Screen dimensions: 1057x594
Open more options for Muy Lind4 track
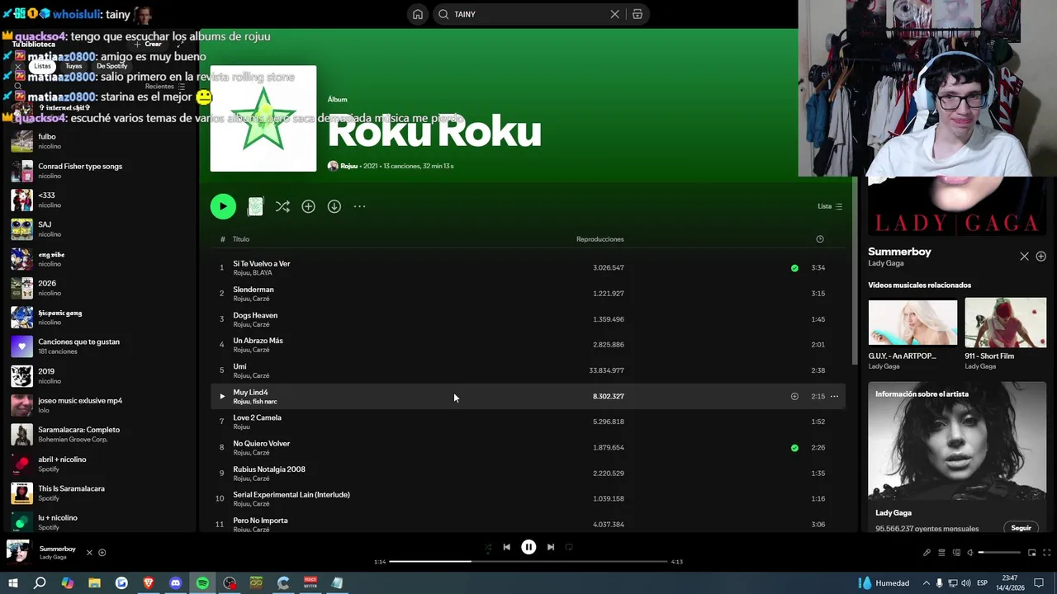(x=834, y=396)
